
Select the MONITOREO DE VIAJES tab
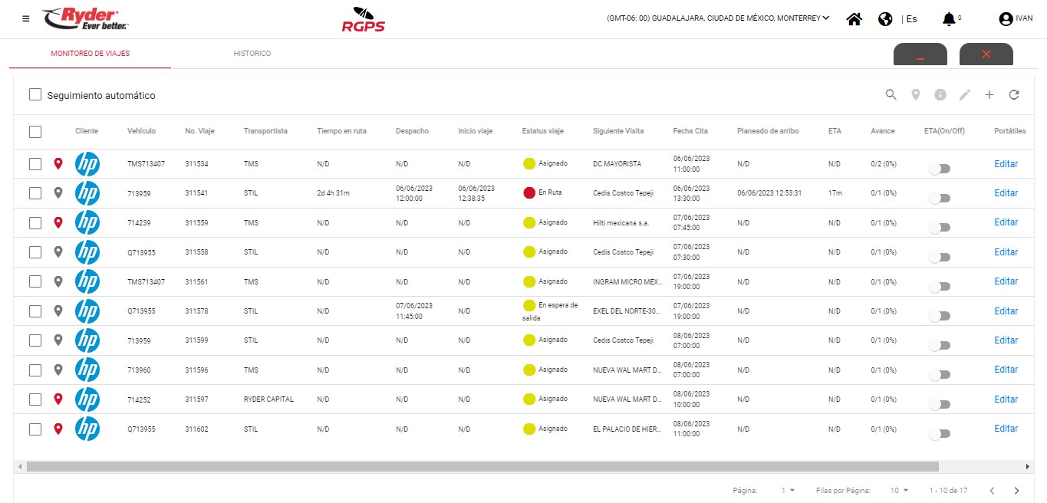[90, 54]
